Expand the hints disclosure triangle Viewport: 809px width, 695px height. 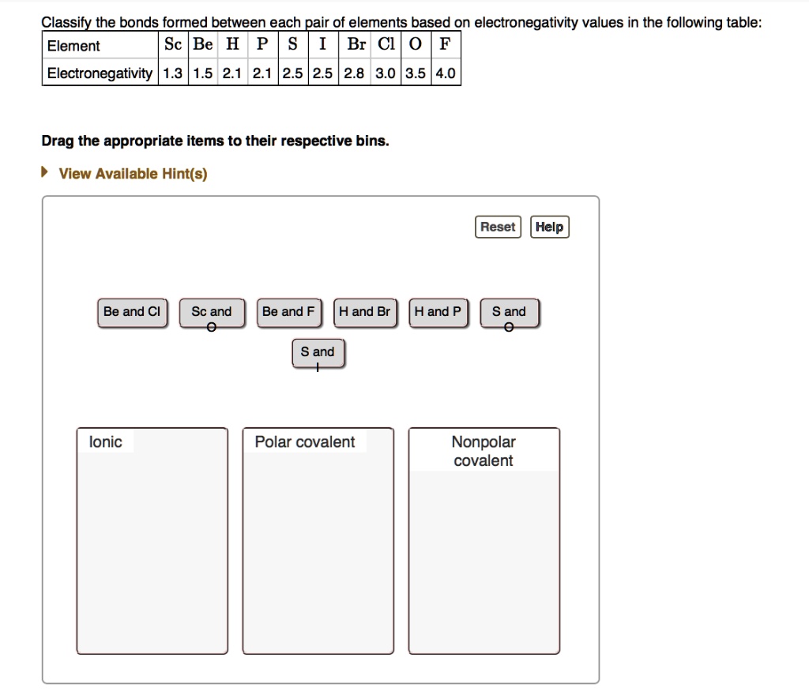pos(44,171)
